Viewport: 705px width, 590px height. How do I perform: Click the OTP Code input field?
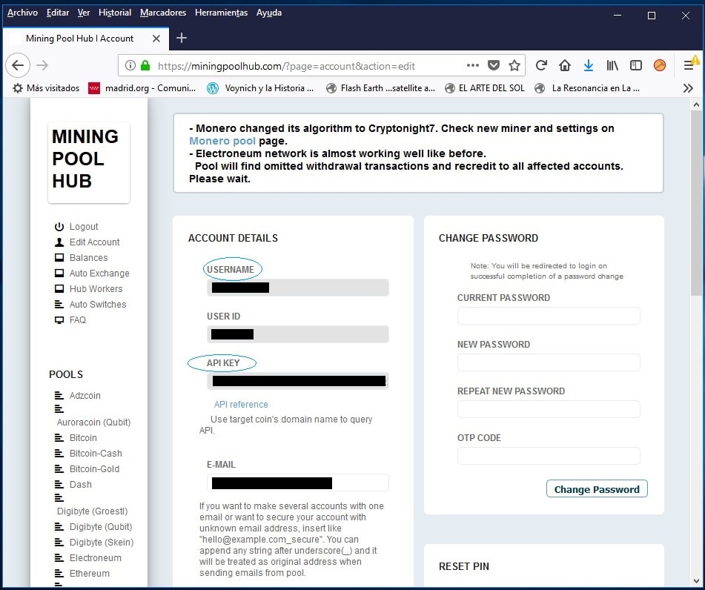(x=549, y=456)
